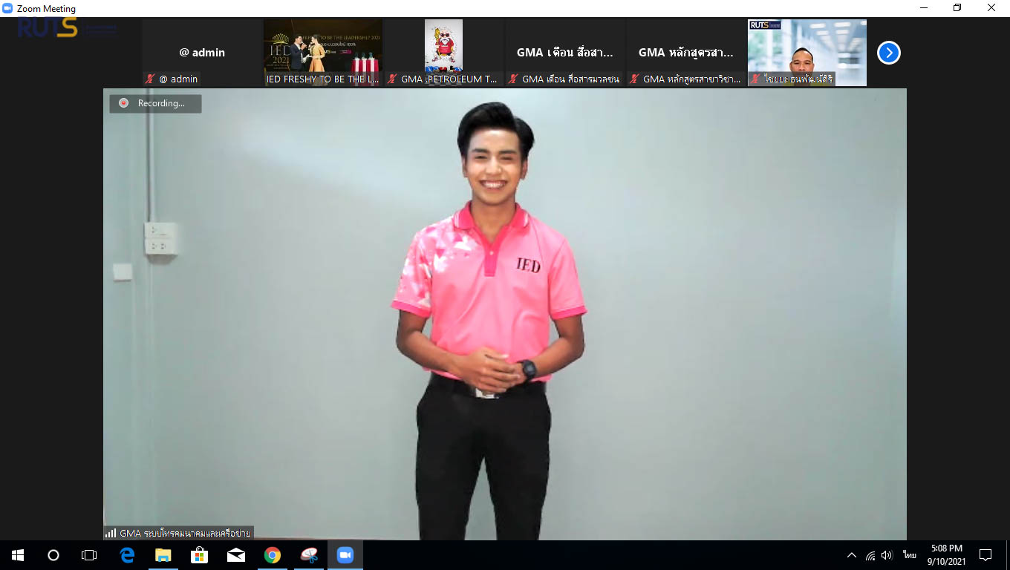Viewport: 1010px width, 570px height.
Task: Click the muted mic icon on GMA เดือน tile
Action: [x=513, y=79]
